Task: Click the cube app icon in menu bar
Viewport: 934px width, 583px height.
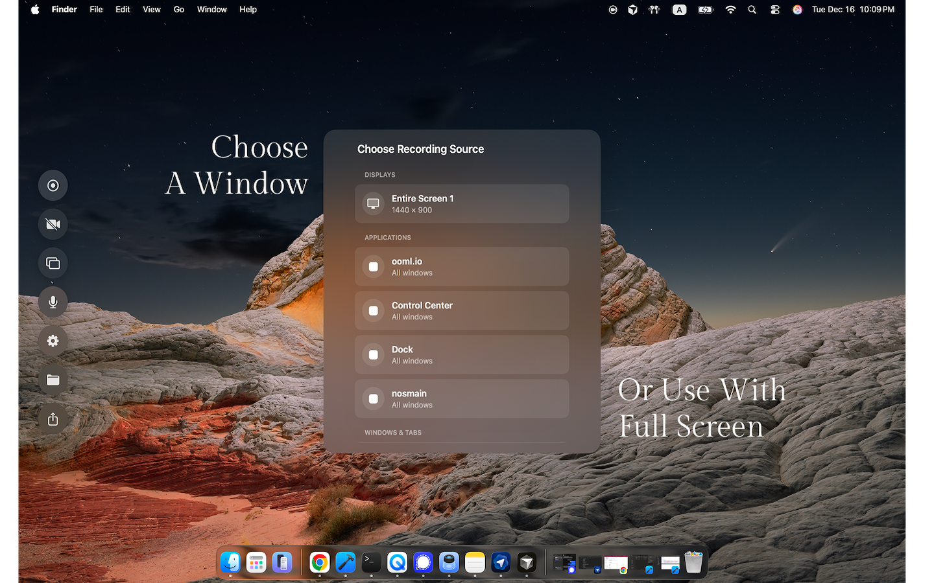Action: click(x=633, y=10)
